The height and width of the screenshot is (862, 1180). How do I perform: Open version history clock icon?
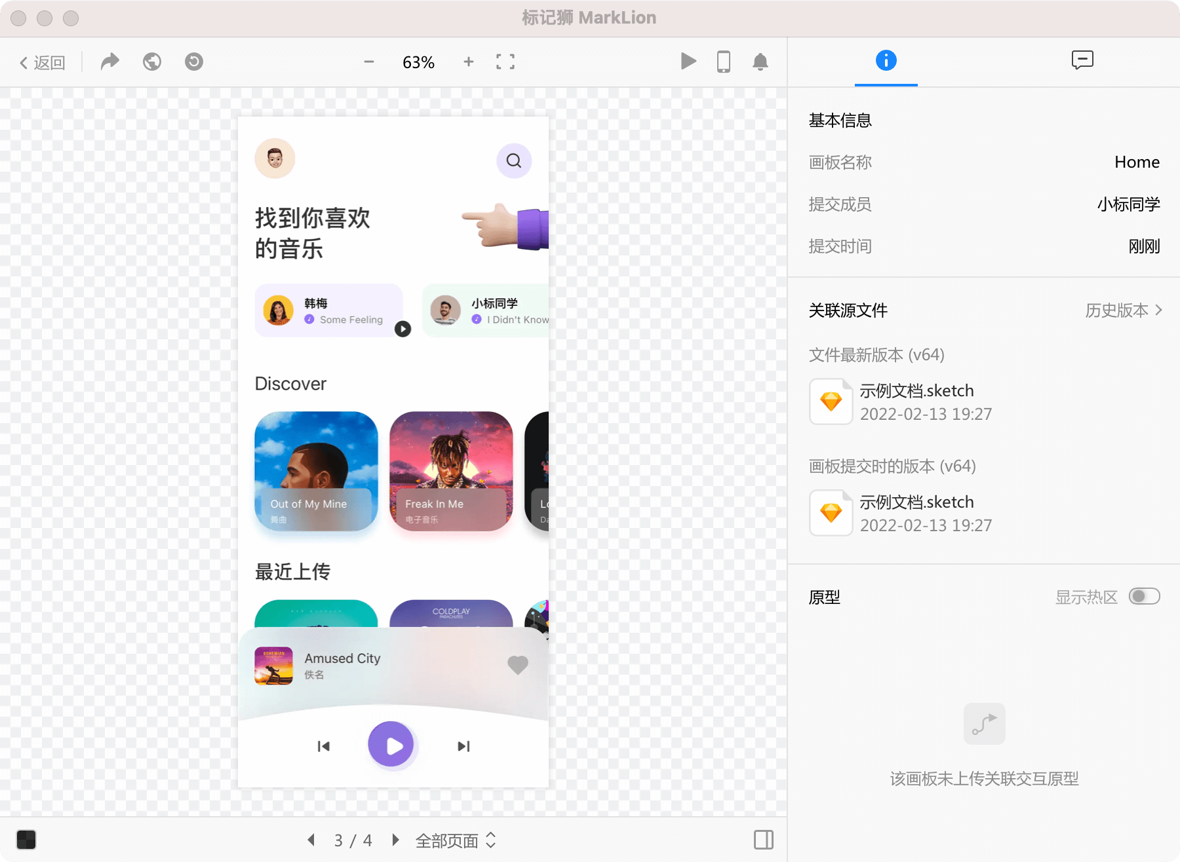(193, 62)
